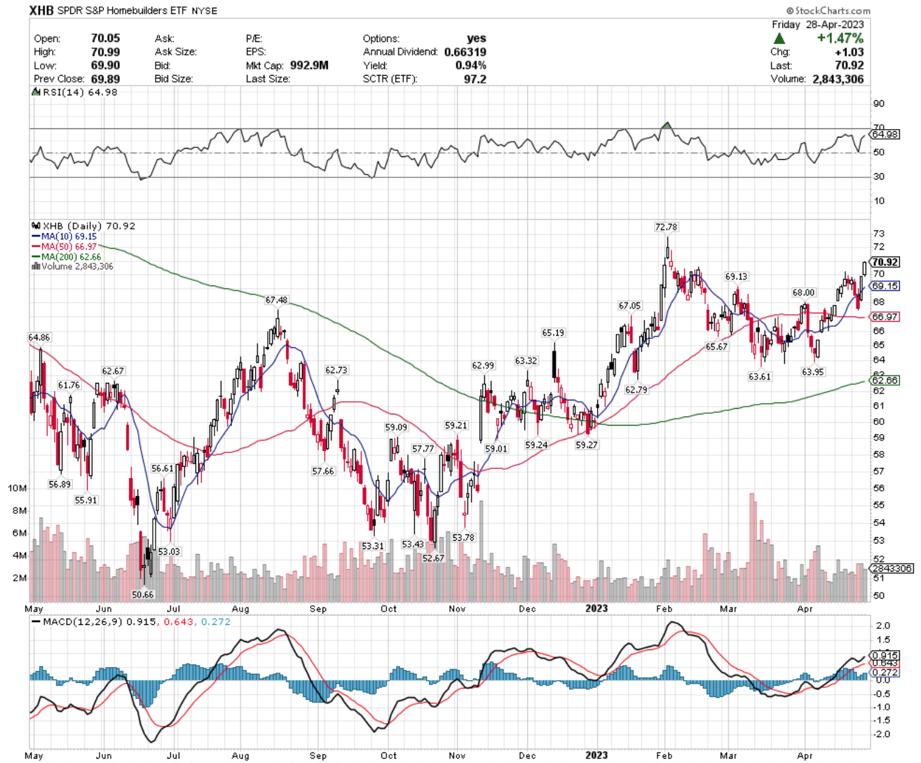This screenshot has height=763, width=921.
Task: Click the XHB ticker symbol in the title
Action: (x=42, y=11)
